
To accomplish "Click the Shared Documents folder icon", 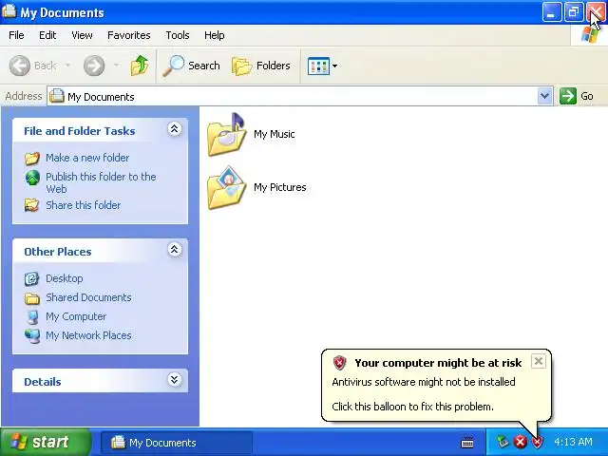I will click(32, 298).
